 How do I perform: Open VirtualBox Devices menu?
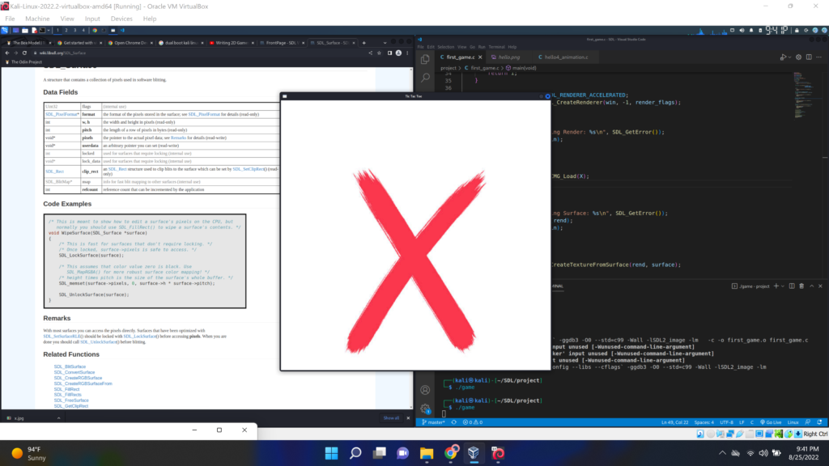point(121,19)
